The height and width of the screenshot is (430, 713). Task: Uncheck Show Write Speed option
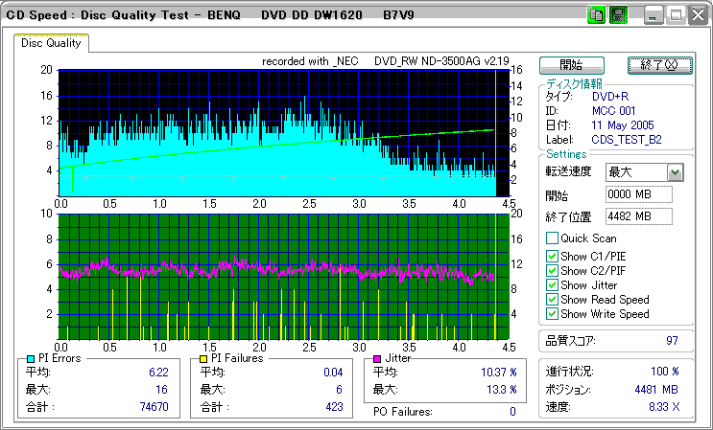click(x=552, y=314)
